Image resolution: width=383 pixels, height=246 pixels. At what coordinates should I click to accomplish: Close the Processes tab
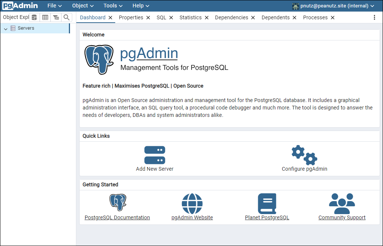(332, 17)
